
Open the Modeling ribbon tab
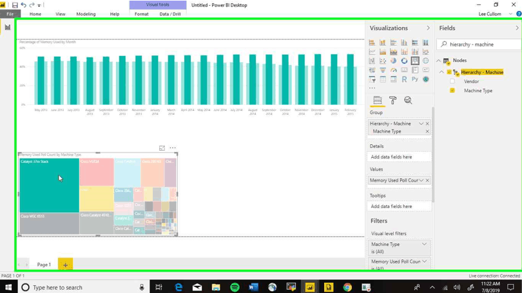pyautogui.click(x=86, y=14)
